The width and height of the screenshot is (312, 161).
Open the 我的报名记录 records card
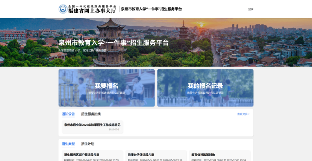click(x=205, y=88)
